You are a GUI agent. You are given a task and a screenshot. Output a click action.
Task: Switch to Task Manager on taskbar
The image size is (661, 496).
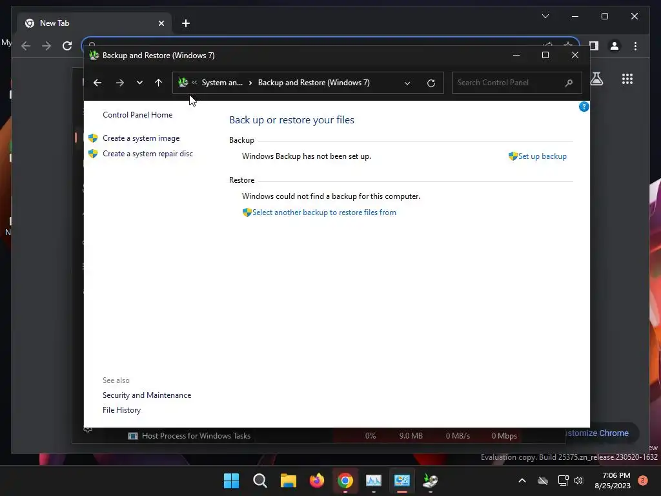(x=374, y=480)
